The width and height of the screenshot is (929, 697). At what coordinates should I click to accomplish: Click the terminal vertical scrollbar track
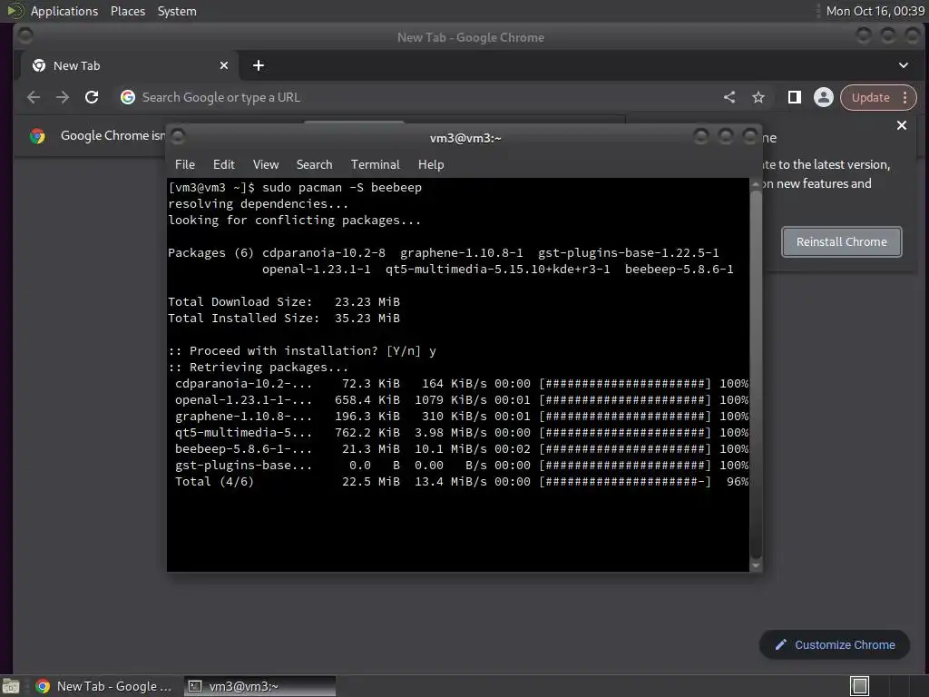tap(756, 375)
